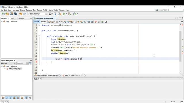Click the Debug Project icon

tap(69, 14)
